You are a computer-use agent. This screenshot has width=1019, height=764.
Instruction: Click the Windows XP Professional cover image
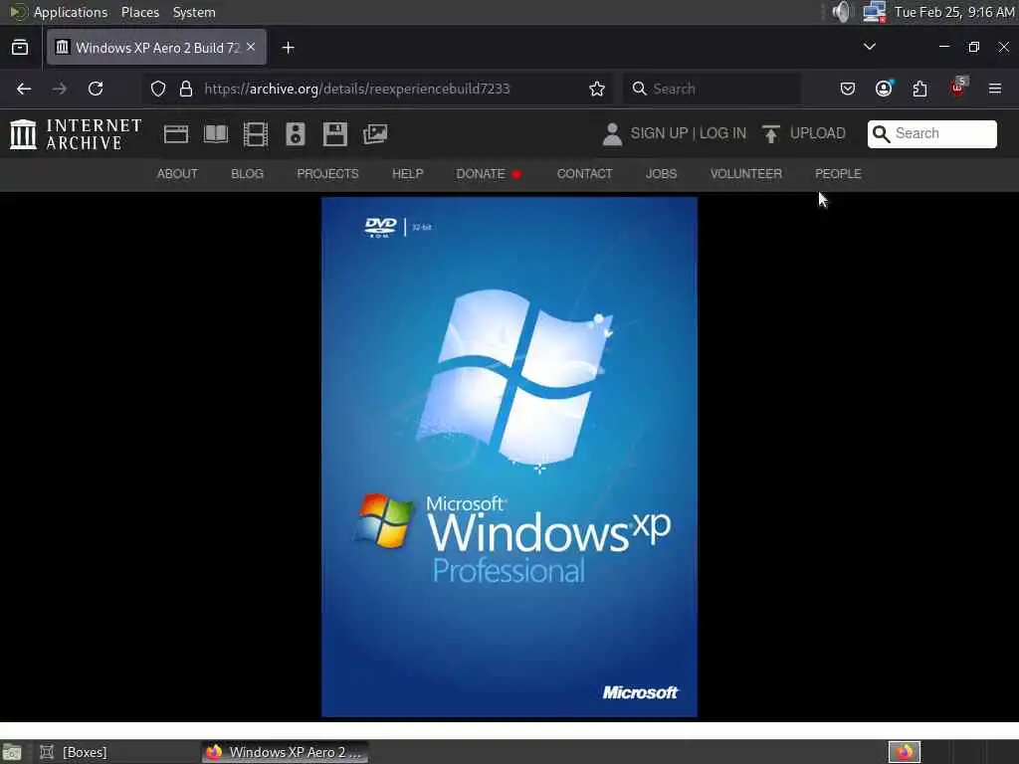(x=509, y=457)
